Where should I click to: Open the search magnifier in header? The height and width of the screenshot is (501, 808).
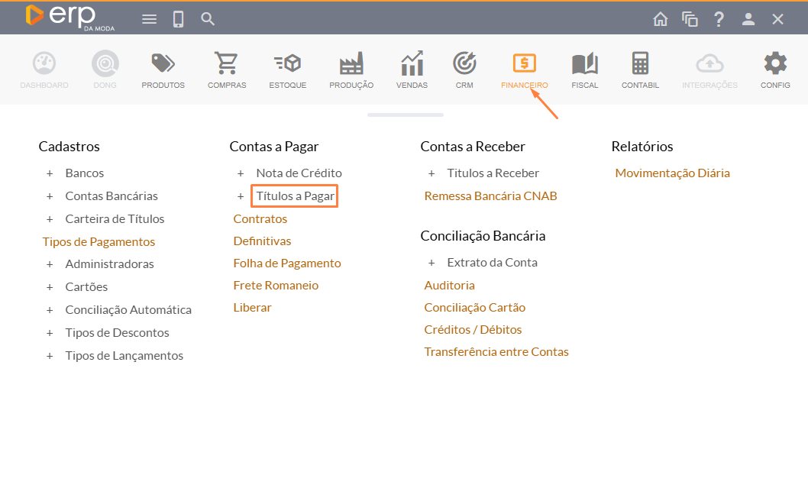pos(208,19)
